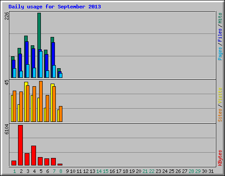
Task: Click the red KBytes bar for day 1
Action: pos(14,163)
